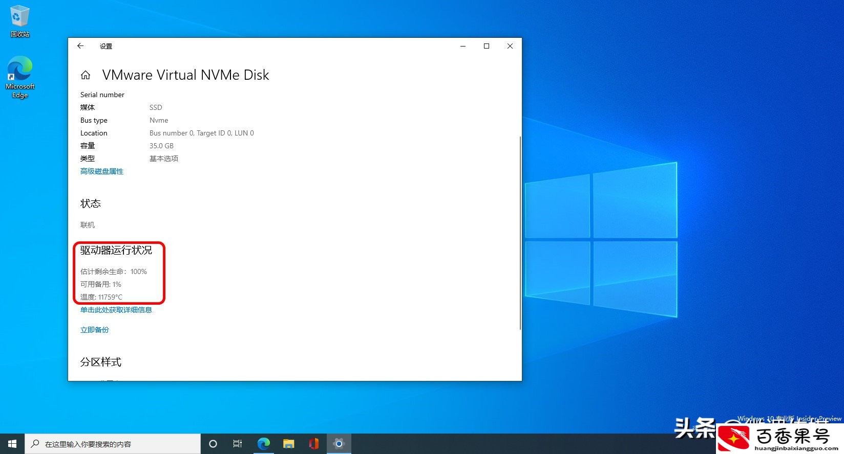Click the 分区样式 heading
Screen dimensions: 844x454
coord(101,362)
